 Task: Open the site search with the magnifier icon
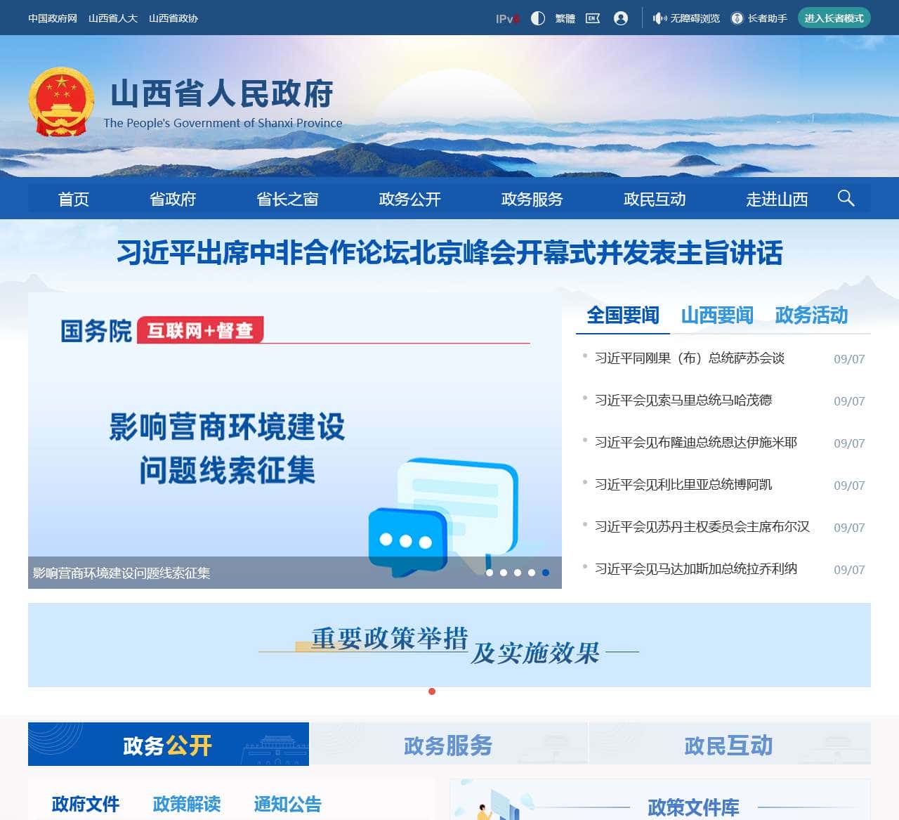point(846,199)
